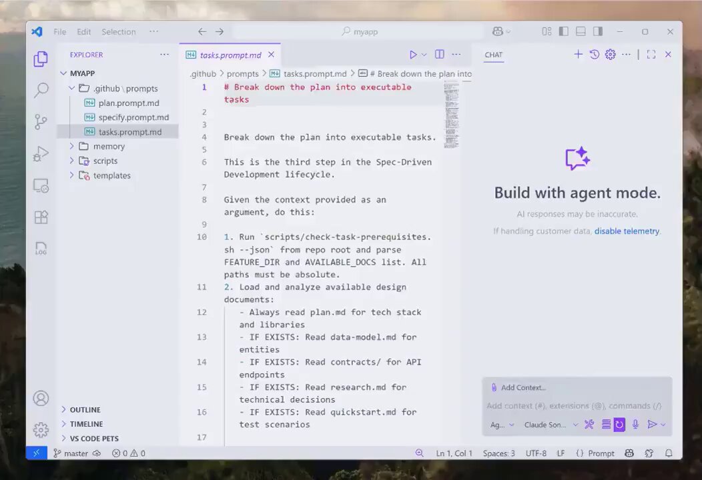Image resolution: width=702 pixels, height=480 pixels.
Task: Open the LOG viewer icon in activity bar
Action: 41,248
